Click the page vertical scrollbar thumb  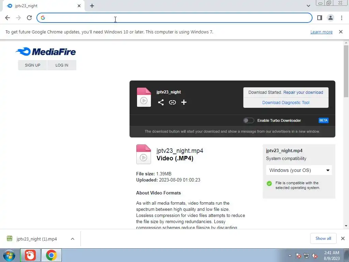tap(346, 71)
